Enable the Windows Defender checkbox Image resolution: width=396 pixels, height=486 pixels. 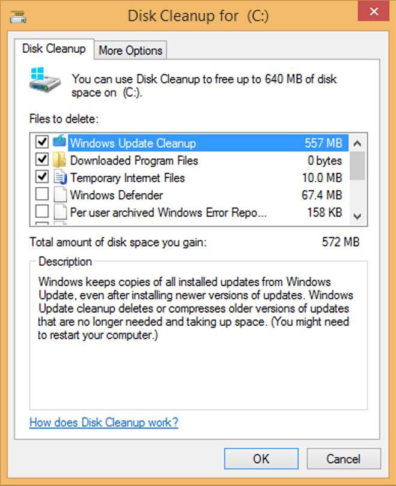pyautogui.click(x=42, y=194)
